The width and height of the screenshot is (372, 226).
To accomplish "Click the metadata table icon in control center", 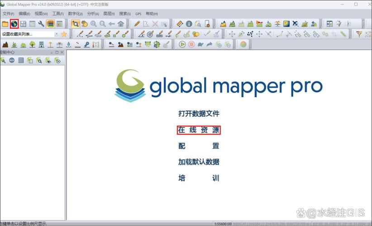I will coord(21,61).
